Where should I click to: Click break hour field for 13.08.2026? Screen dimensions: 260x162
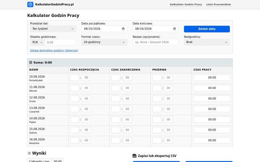click(157, 109)
